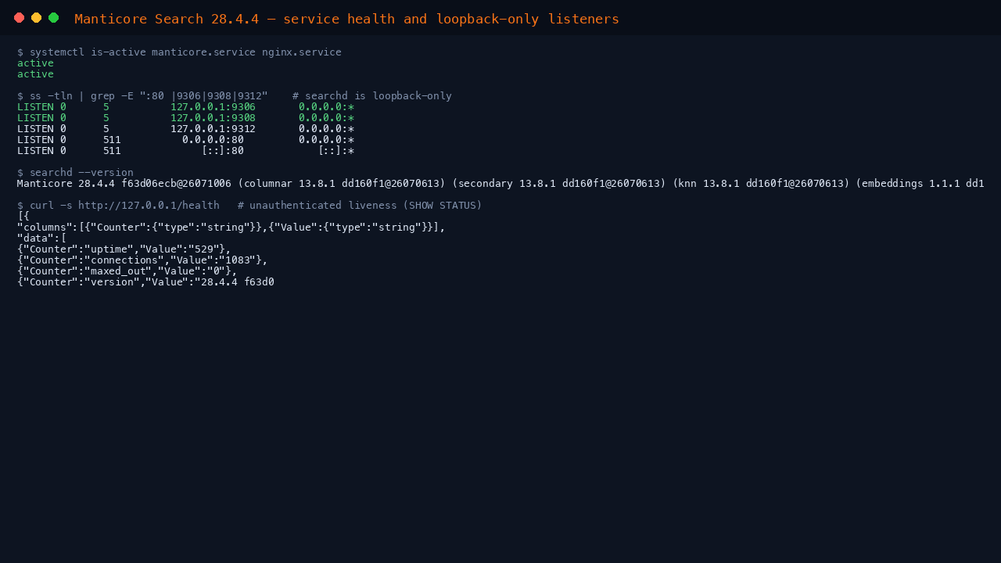
Task: Click the yellow minimize window dot
Action: click(x=37, y=18)
